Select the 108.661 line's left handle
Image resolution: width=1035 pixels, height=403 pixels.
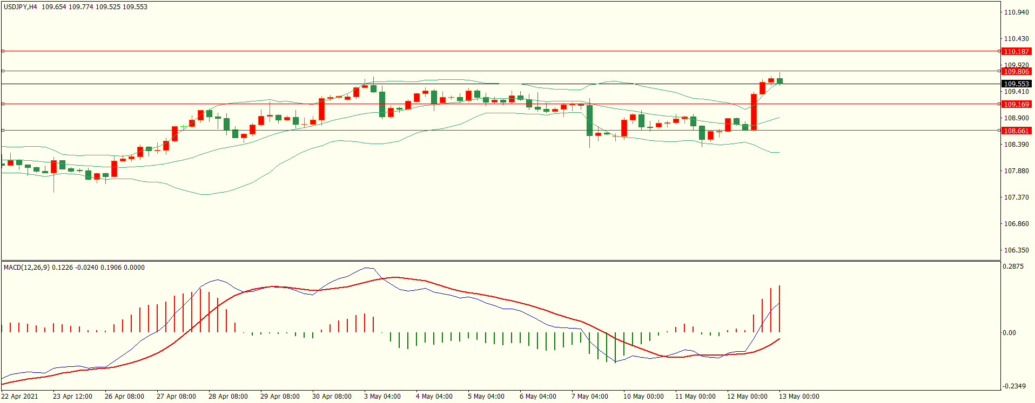coord(3,130)
